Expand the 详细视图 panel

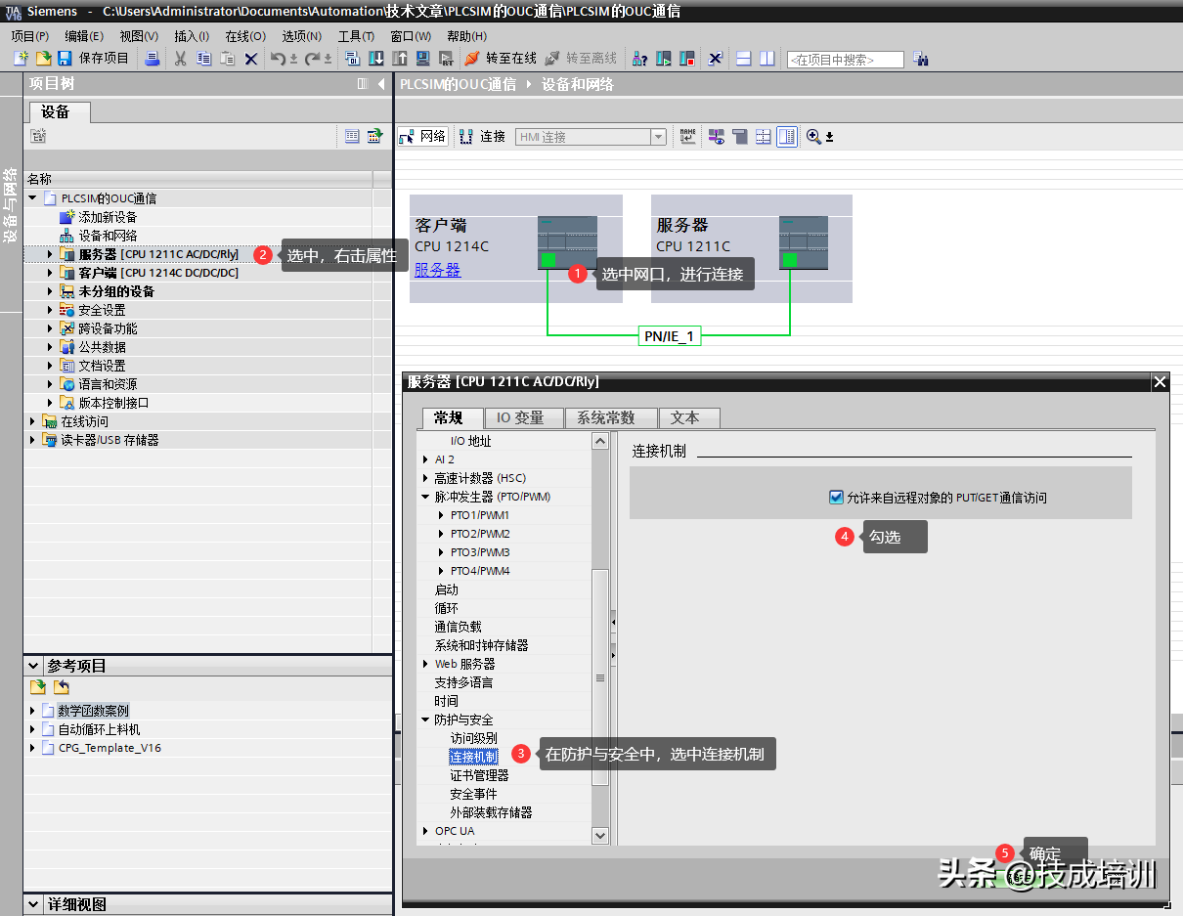(x=34, y=904)
